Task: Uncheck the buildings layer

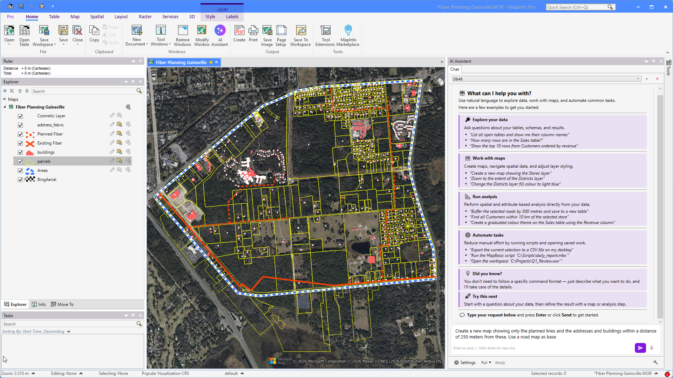Action: 20,152
